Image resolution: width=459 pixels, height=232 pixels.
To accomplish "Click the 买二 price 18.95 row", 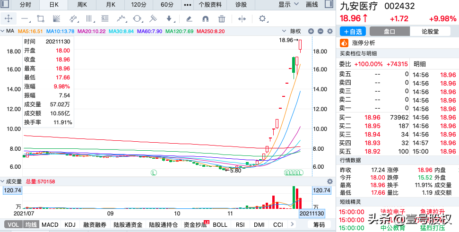I will click(x=374, y=126).
